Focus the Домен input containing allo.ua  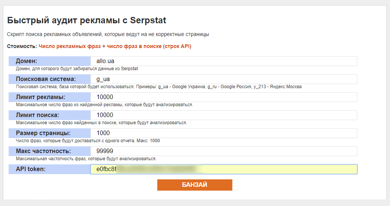click(x=224, y=61)
